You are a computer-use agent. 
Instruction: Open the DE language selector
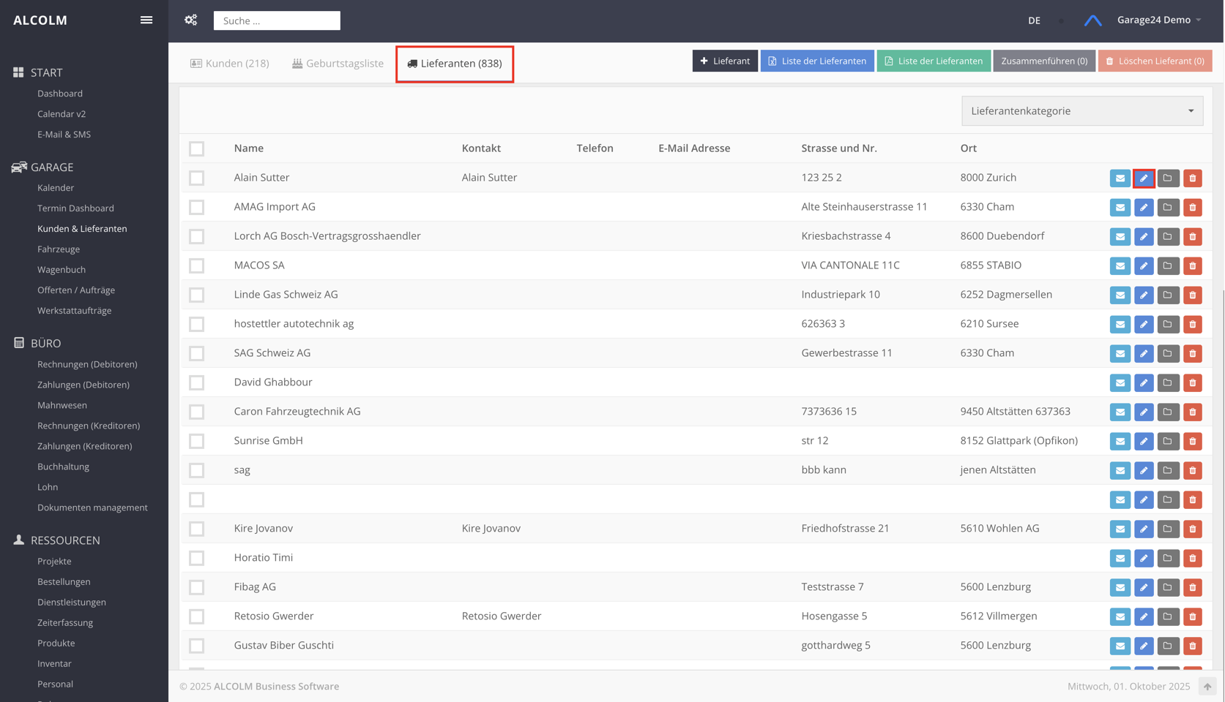tap(1033, 20)
